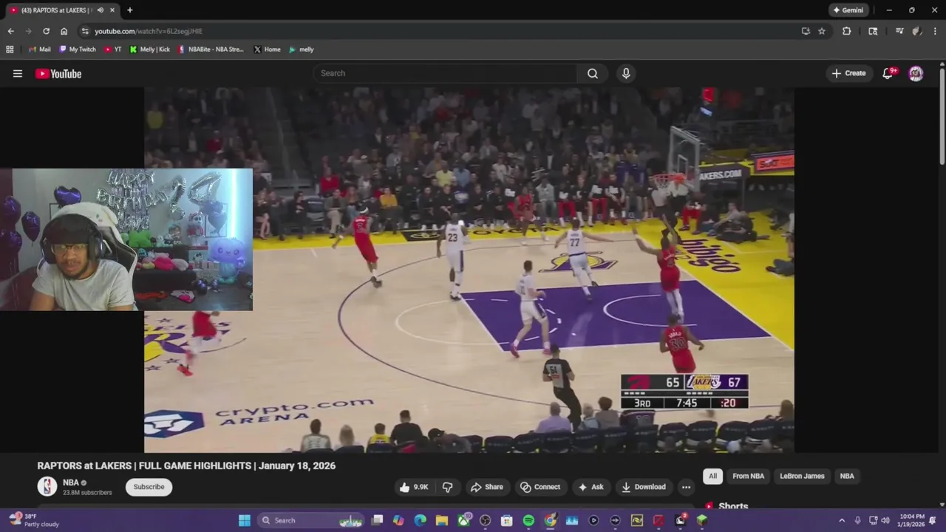Image resolution: width=946 pixels, height=532 pixels.
Task: Go back in the browser
Action: [10, 31]
